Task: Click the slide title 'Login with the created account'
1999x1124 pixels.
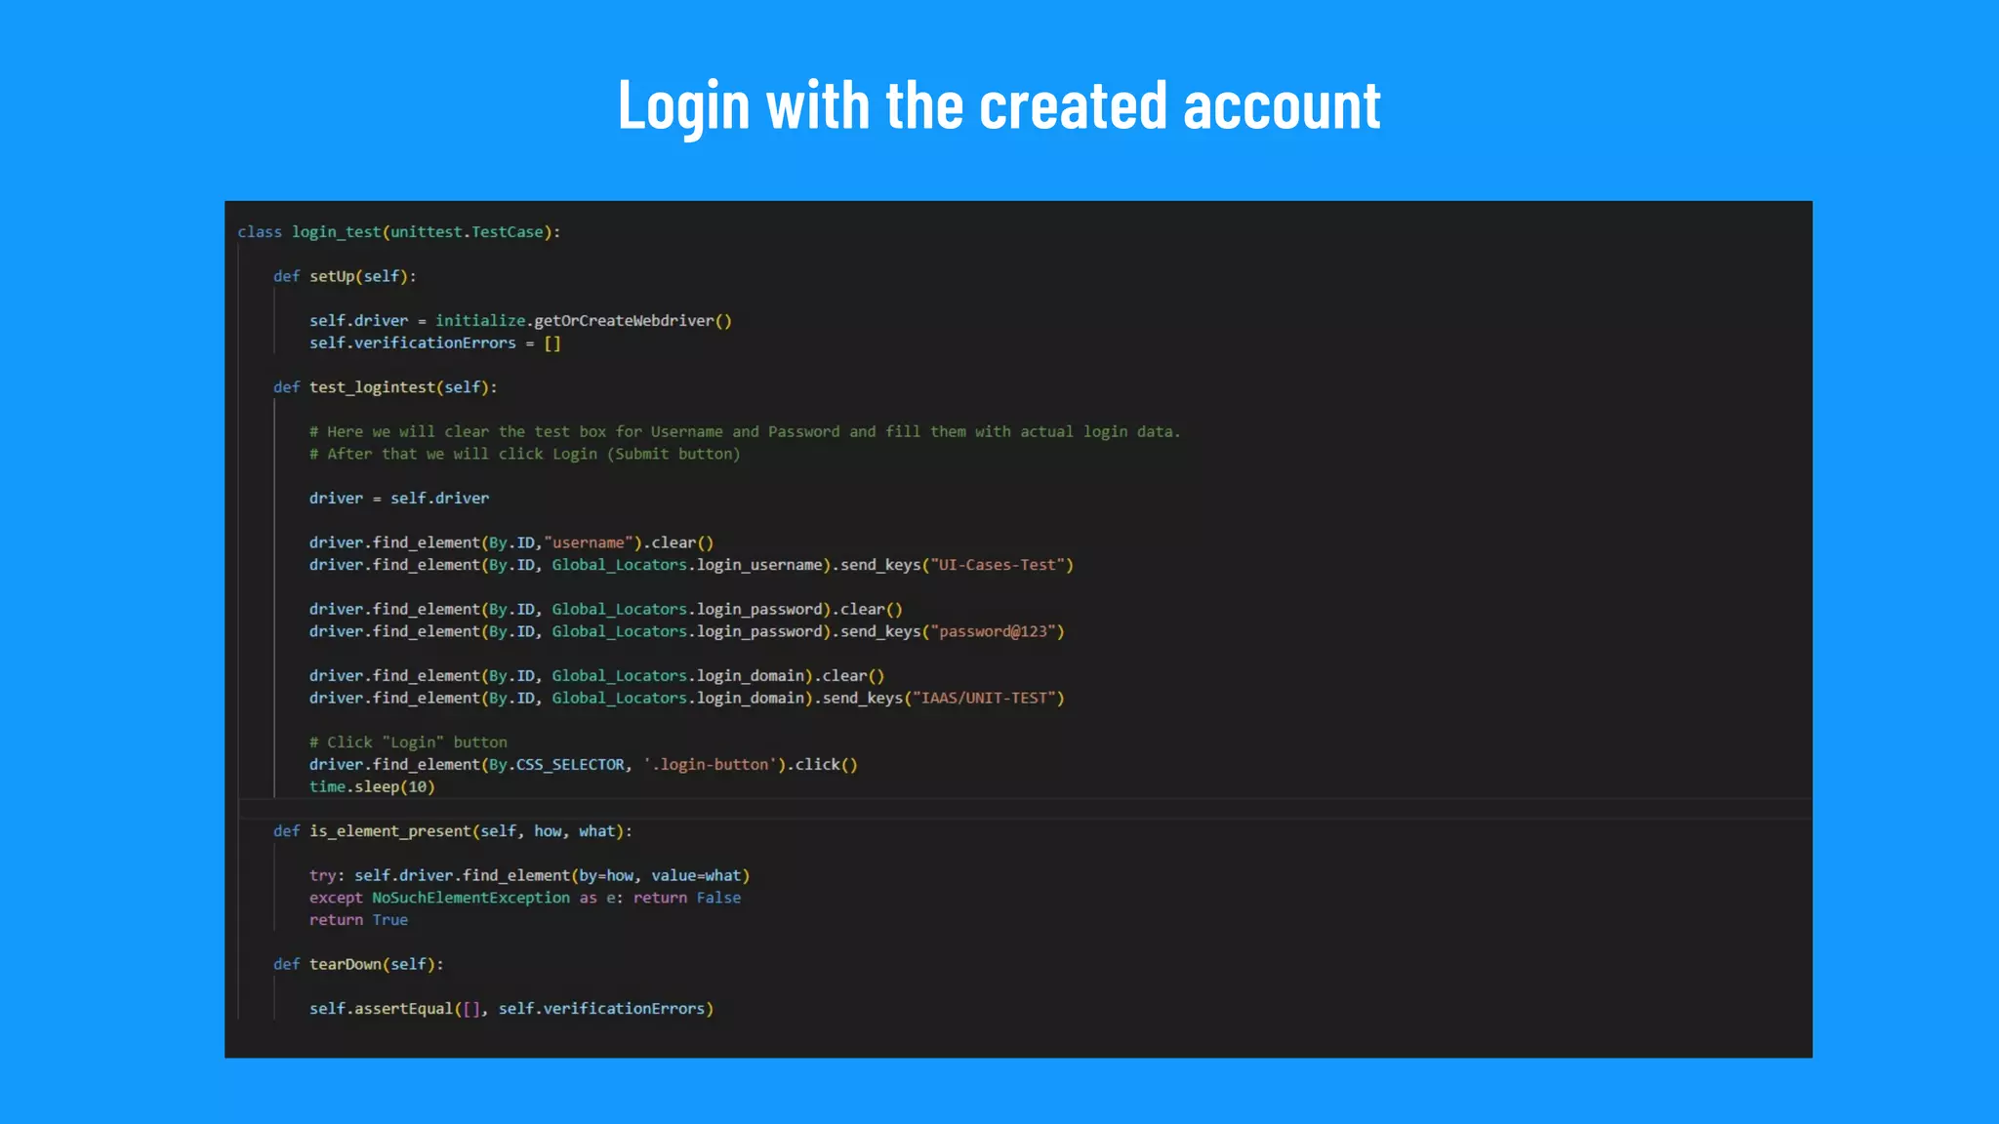Action: point(999,105)
